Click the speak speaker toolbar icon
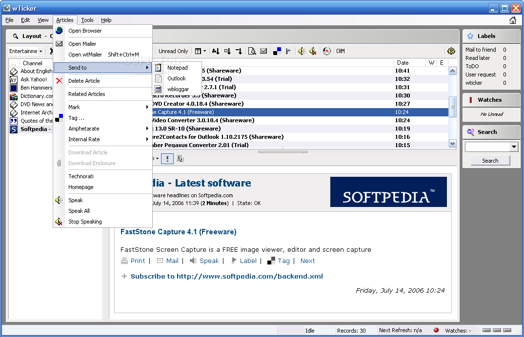 point(302,51)
